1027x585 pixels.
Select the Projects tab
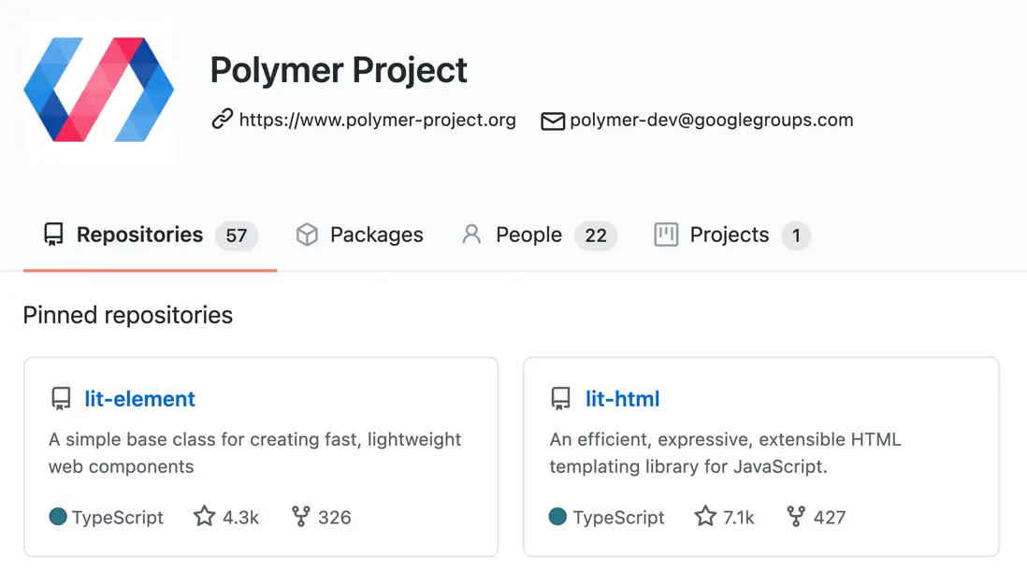(x=730, y=235)
